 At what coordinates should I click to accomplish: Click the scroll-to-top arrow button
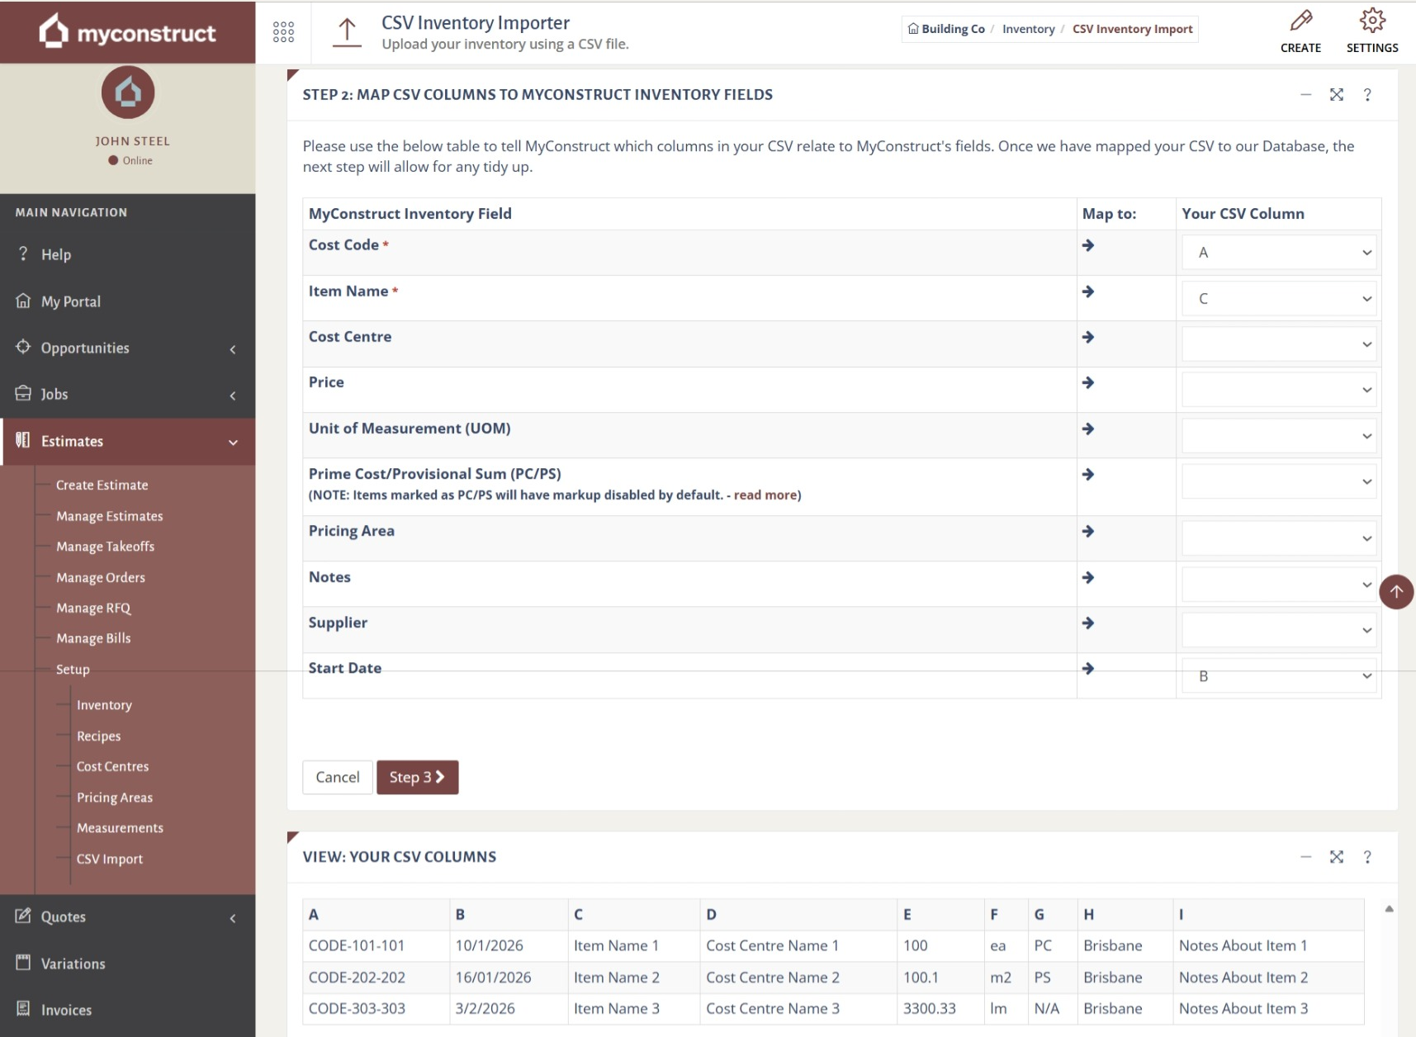1396,591
